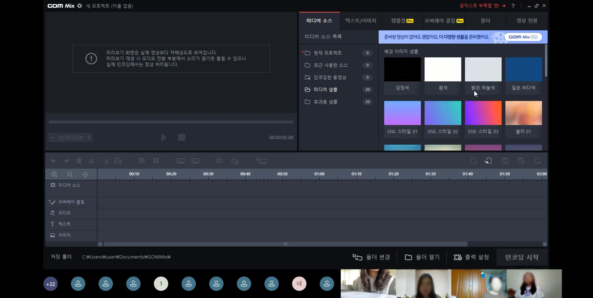Click the audio cut speaker-scissors icon

pos(235,161)
